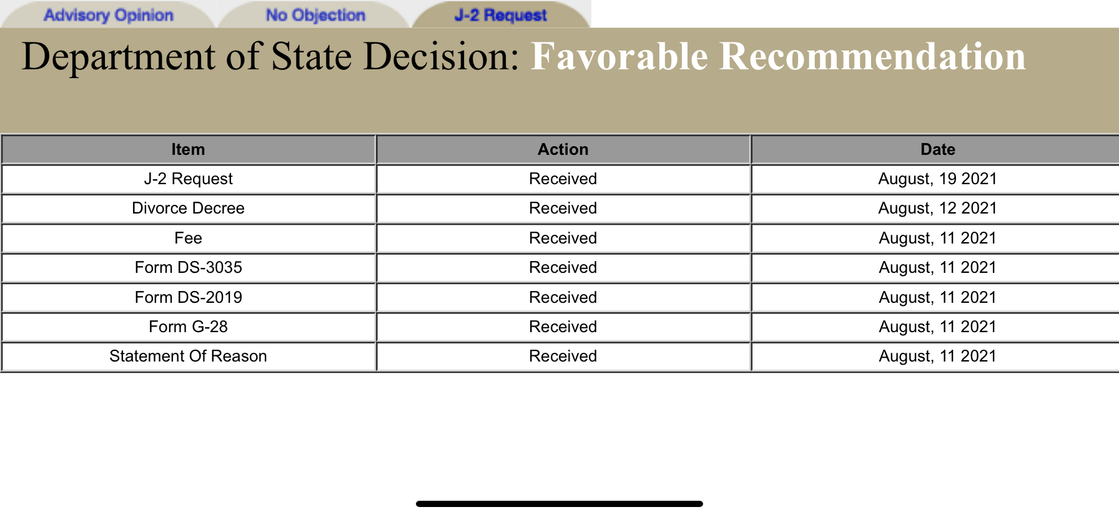1119x517 pixels.
Task: Click the Favorable Recommendation heading text
Action: tap(778, 56)
